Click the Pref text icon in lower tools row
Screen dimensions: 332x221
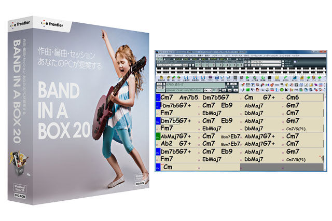pyautogui.click(x=296, y=90)
